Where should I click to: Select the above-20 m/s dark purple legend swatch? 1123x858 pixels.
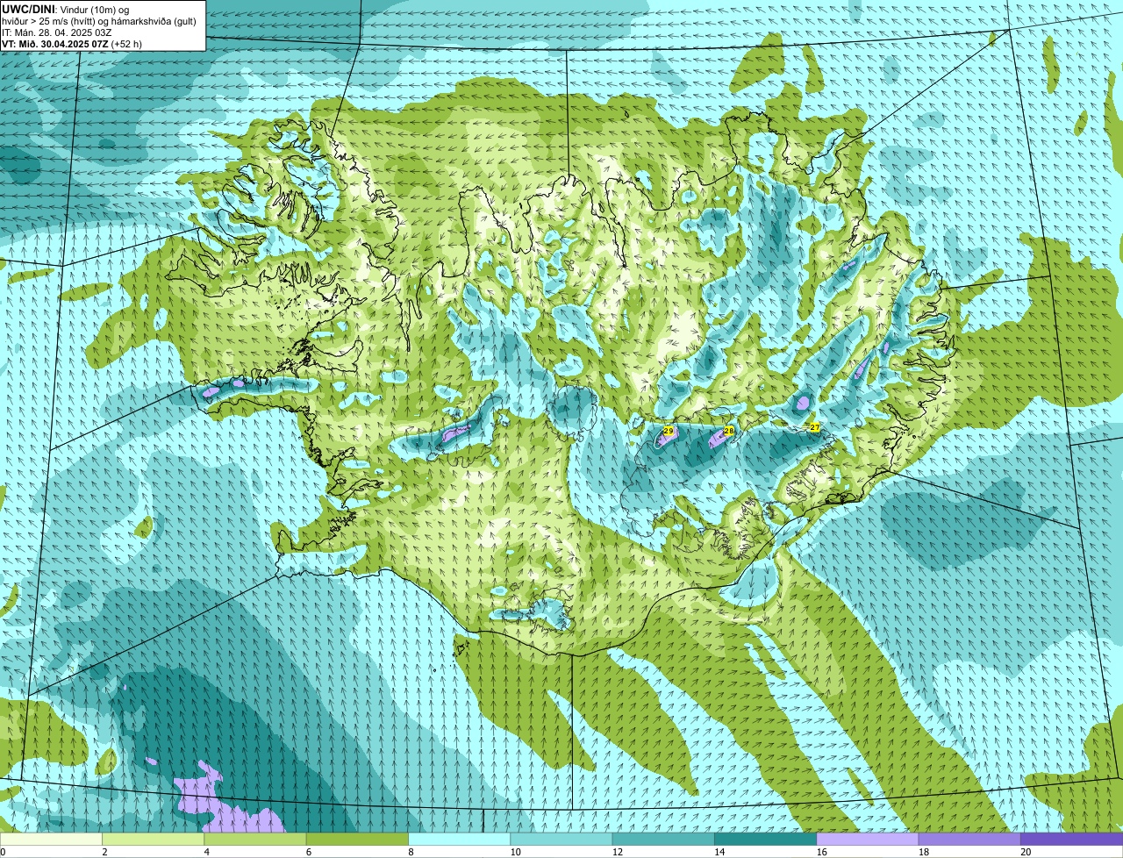(x=1072, y=839)
